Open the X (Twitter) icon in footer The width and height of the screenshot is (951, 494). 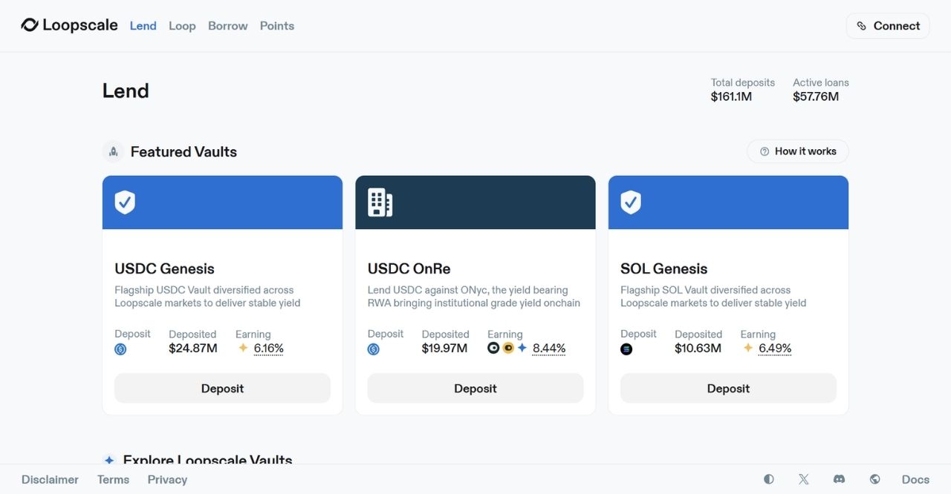[x=804, y=479]
